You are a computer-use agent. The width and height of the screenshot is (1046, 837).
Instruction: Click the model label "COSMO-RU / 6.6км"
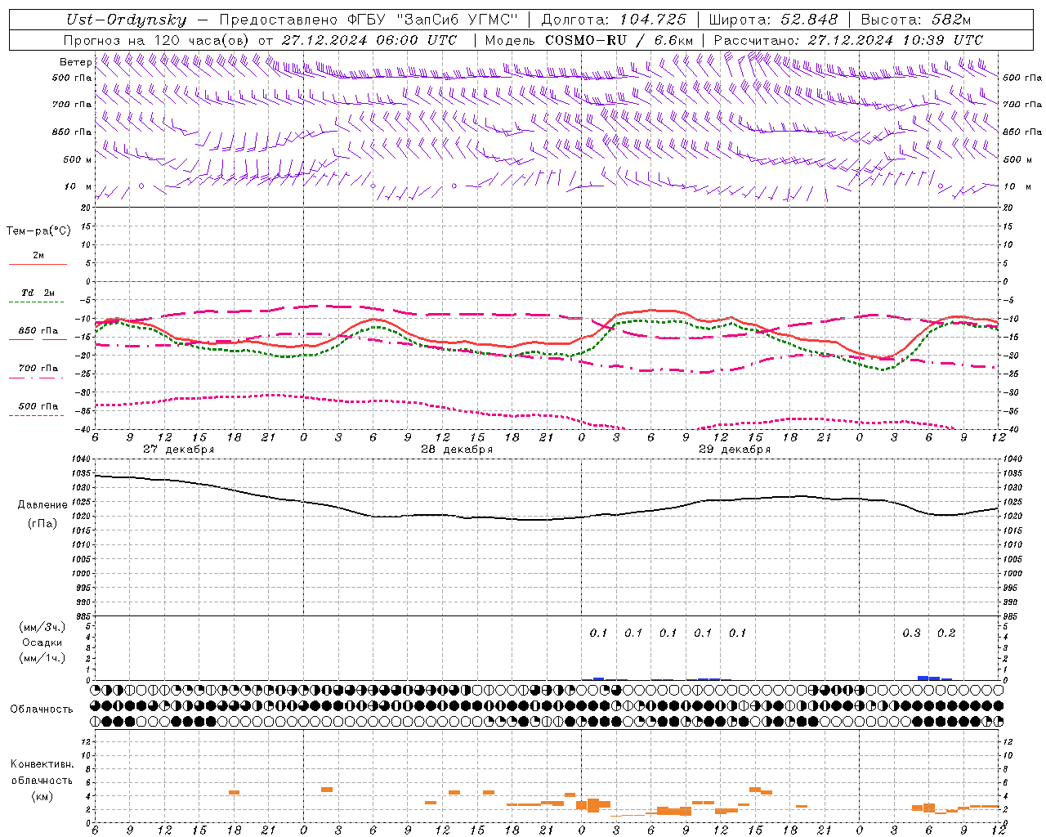pos(619,40)
